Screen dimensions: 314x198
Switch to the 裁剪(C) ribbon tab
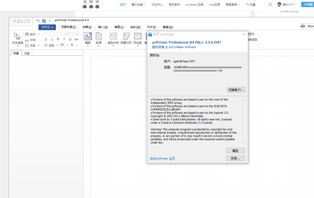tap(119, 27)
